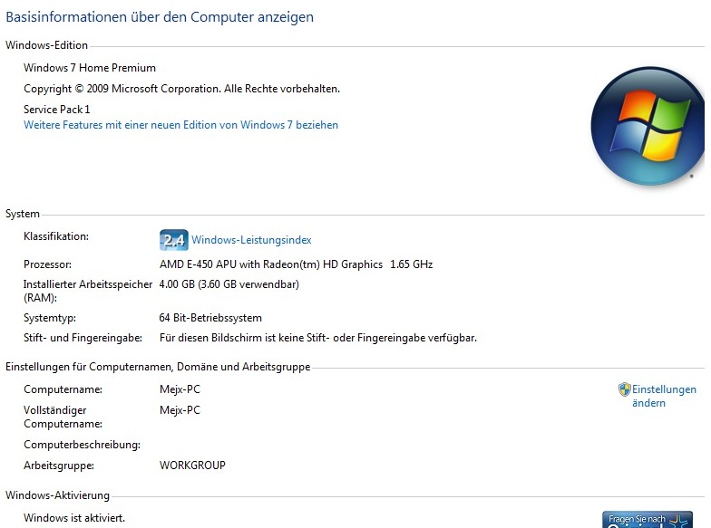The height and width of the screenshot is (528, 711).
Task: Click the 'Windows ist aktiviert.' text
Action: pyautogui.click(x=74, y=518)
